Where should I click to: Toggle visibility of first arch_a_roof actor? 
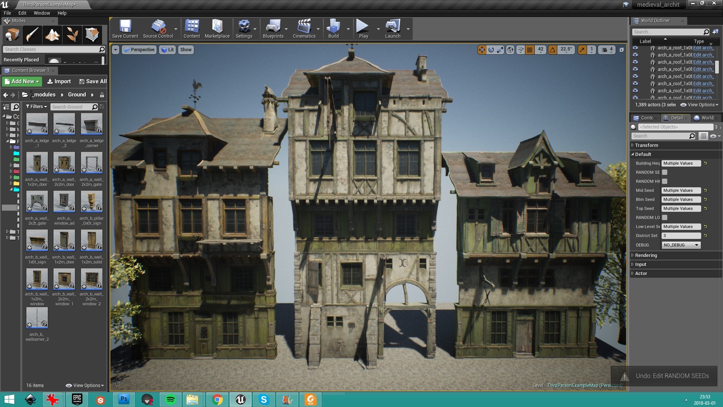click(x=635, y=48)
